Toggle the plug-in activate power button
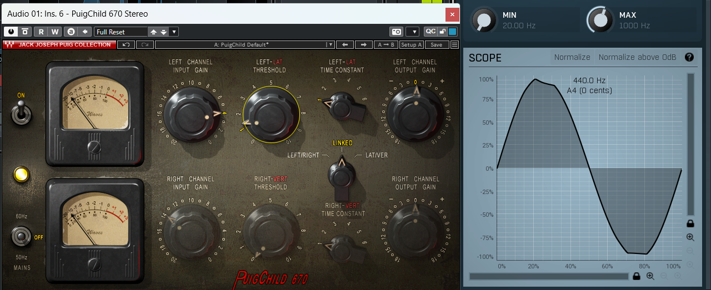This screenshot has height=290, width=711. point(11,32)
